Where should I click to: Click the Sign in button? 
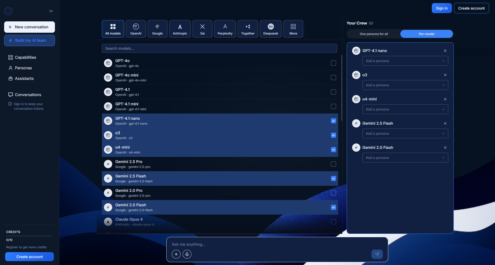click(x=442, y=8)
